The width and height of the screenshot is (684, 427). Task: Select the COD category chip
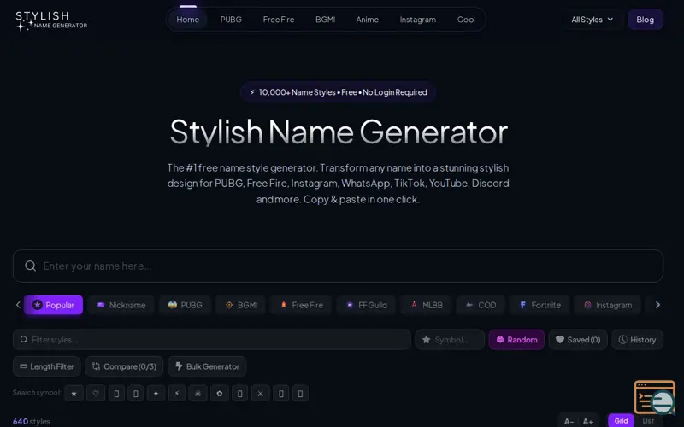pos(481,305)
